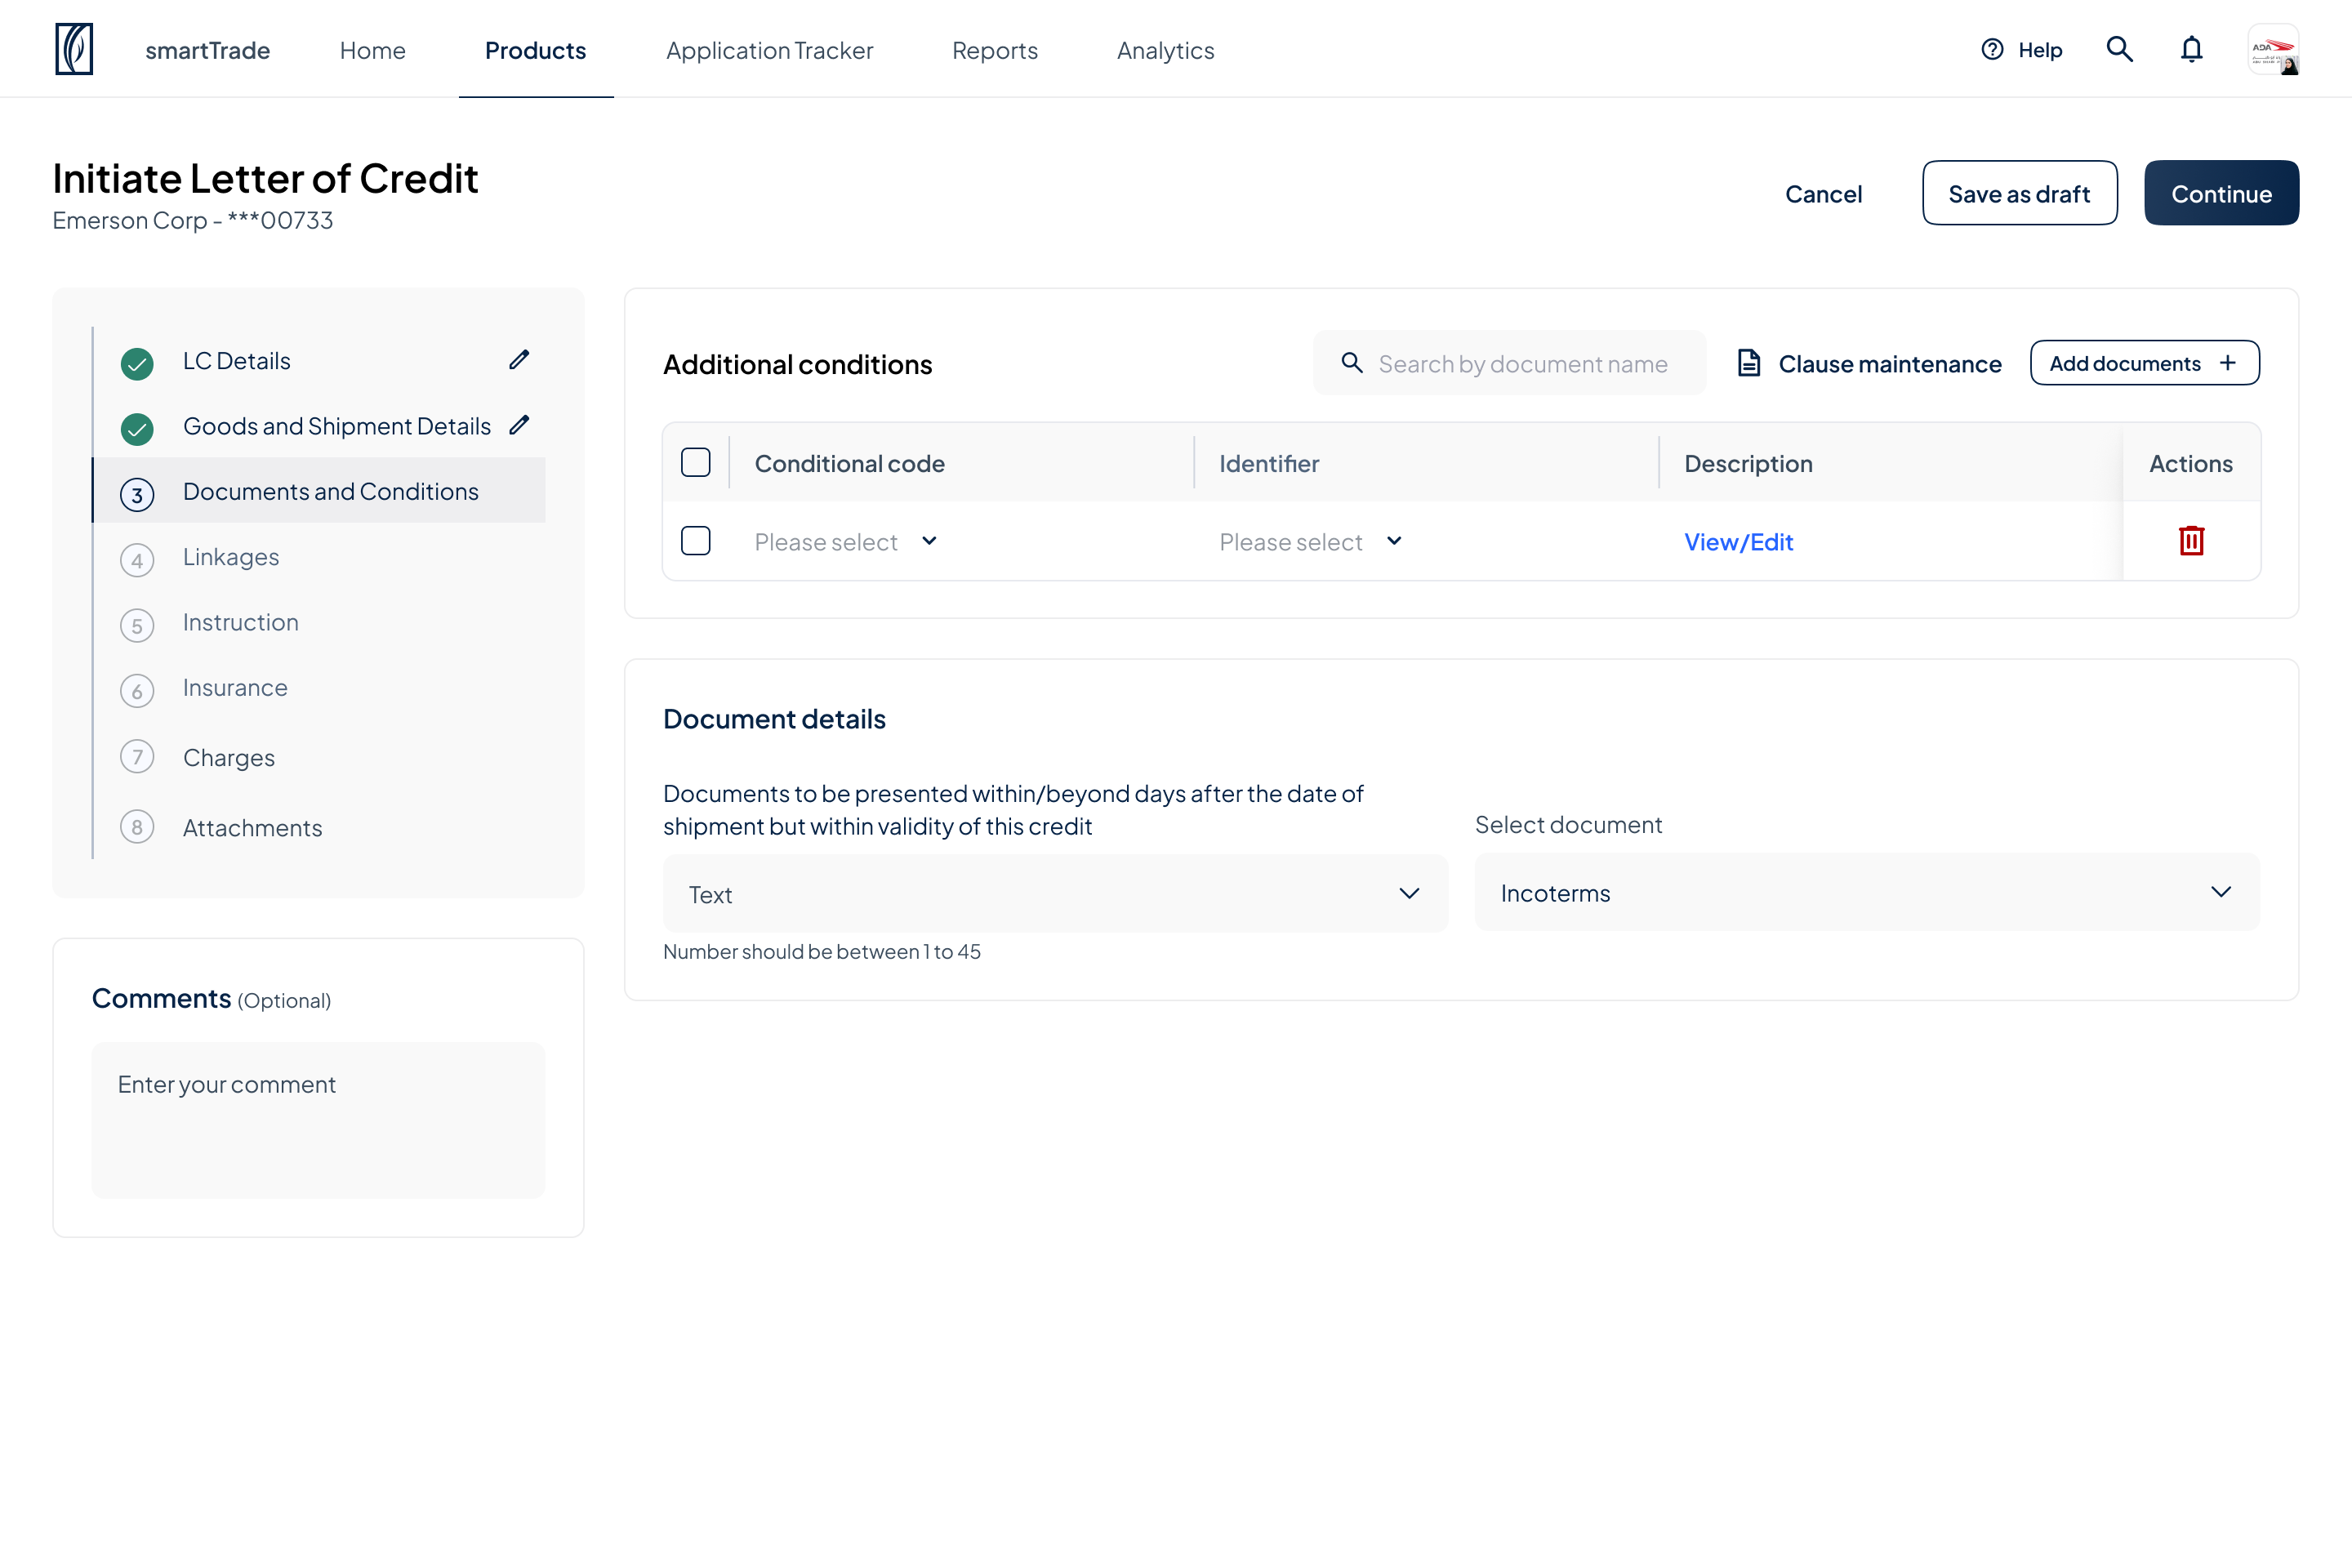Click step 3 circle for Documents and Conditions
Viewport: 2352px width, 1568px height.
[x=137, y=495]
